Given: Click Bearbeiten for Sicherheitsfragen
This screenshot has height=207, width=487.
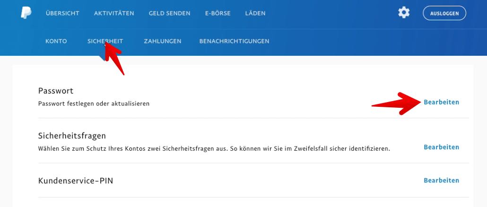Looking at the screenshot, I should click(x=441, y=147).
